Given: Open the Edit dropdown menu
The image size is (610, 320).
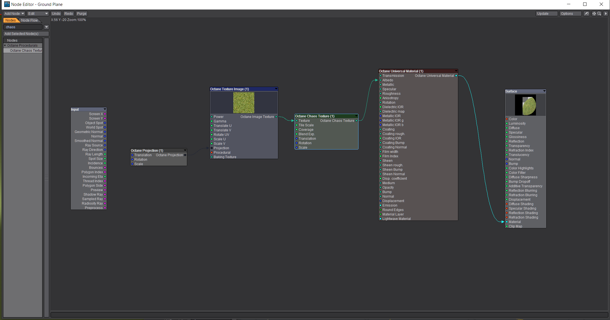Looking at the screenshot, I should tap(38, 13).
